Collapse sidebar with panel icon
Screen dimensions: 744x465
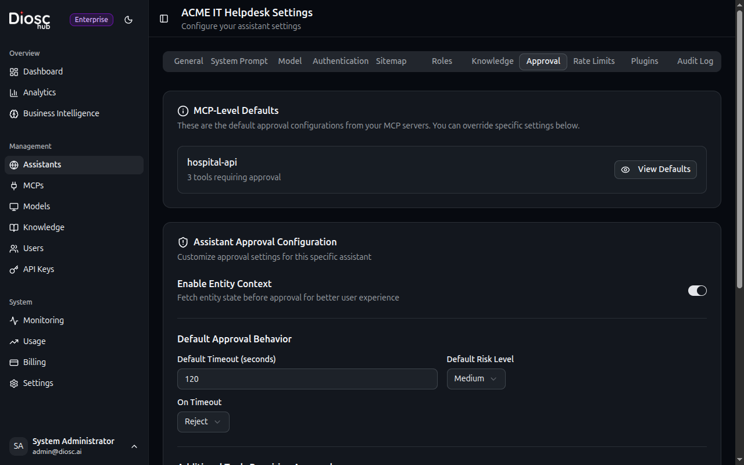coord(164,19)
